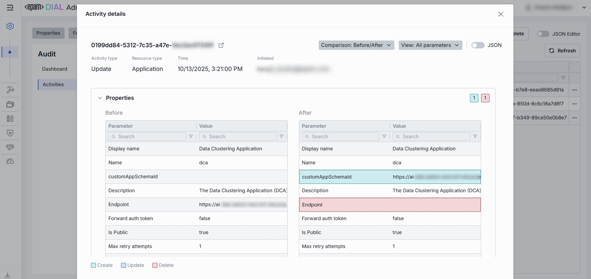Click the green created-changes count badge
Image resolution: width=591 pixels, height=279 pixels.
click(x=474, y=98)
